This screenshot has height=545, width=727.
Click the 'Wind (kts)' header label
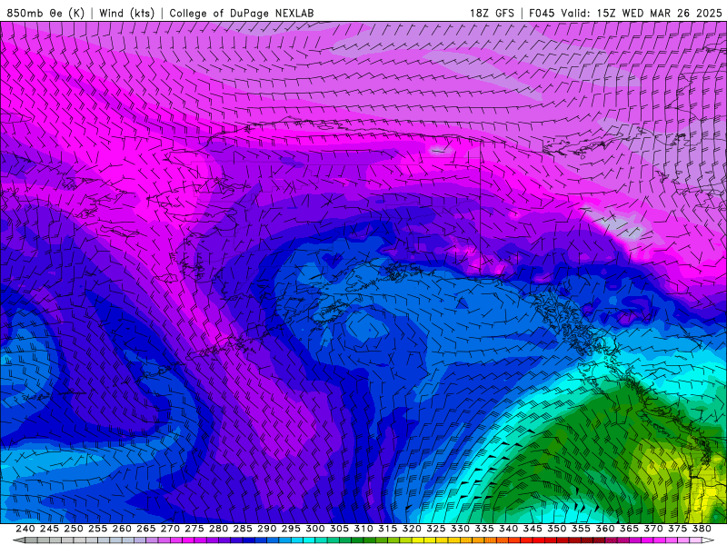coord(126,13)
